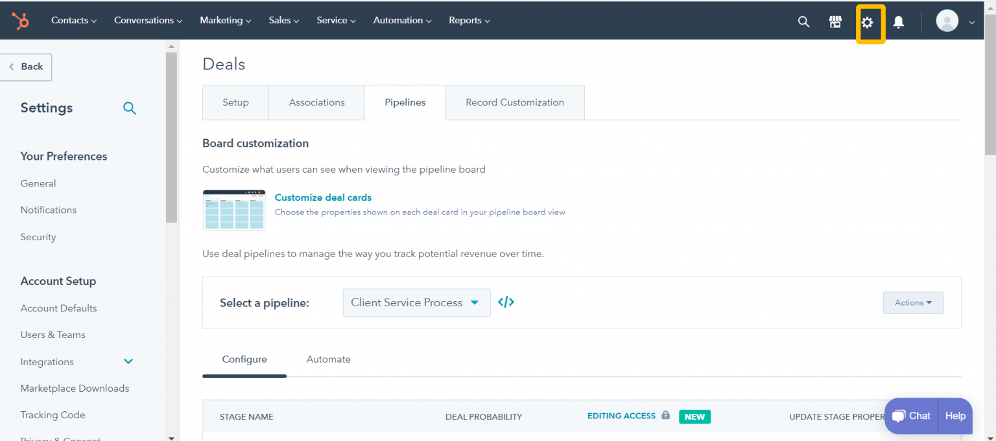Screen dimensions: 996x441
Task: Click the pipeline code snippet icon
Action: 506,302
